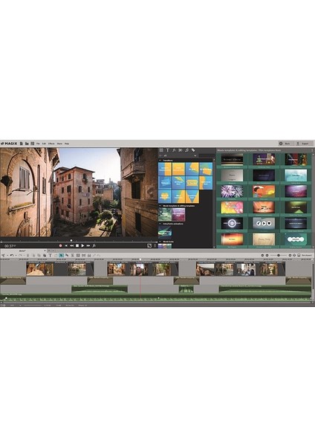This screenshot has height=446, width=315.
Task: Open the Help menu
Action: [67, 143]
